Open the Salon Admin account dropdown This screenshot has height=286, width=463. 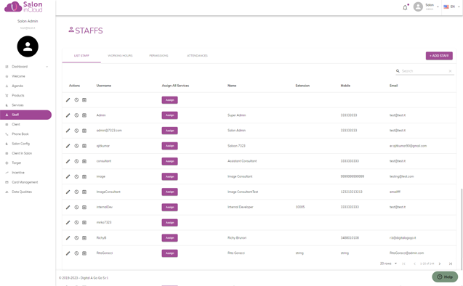[432, 7]
